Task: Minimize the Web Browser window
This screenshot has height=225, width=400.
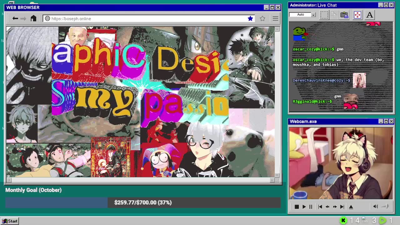Action: (x=266, y=7)
